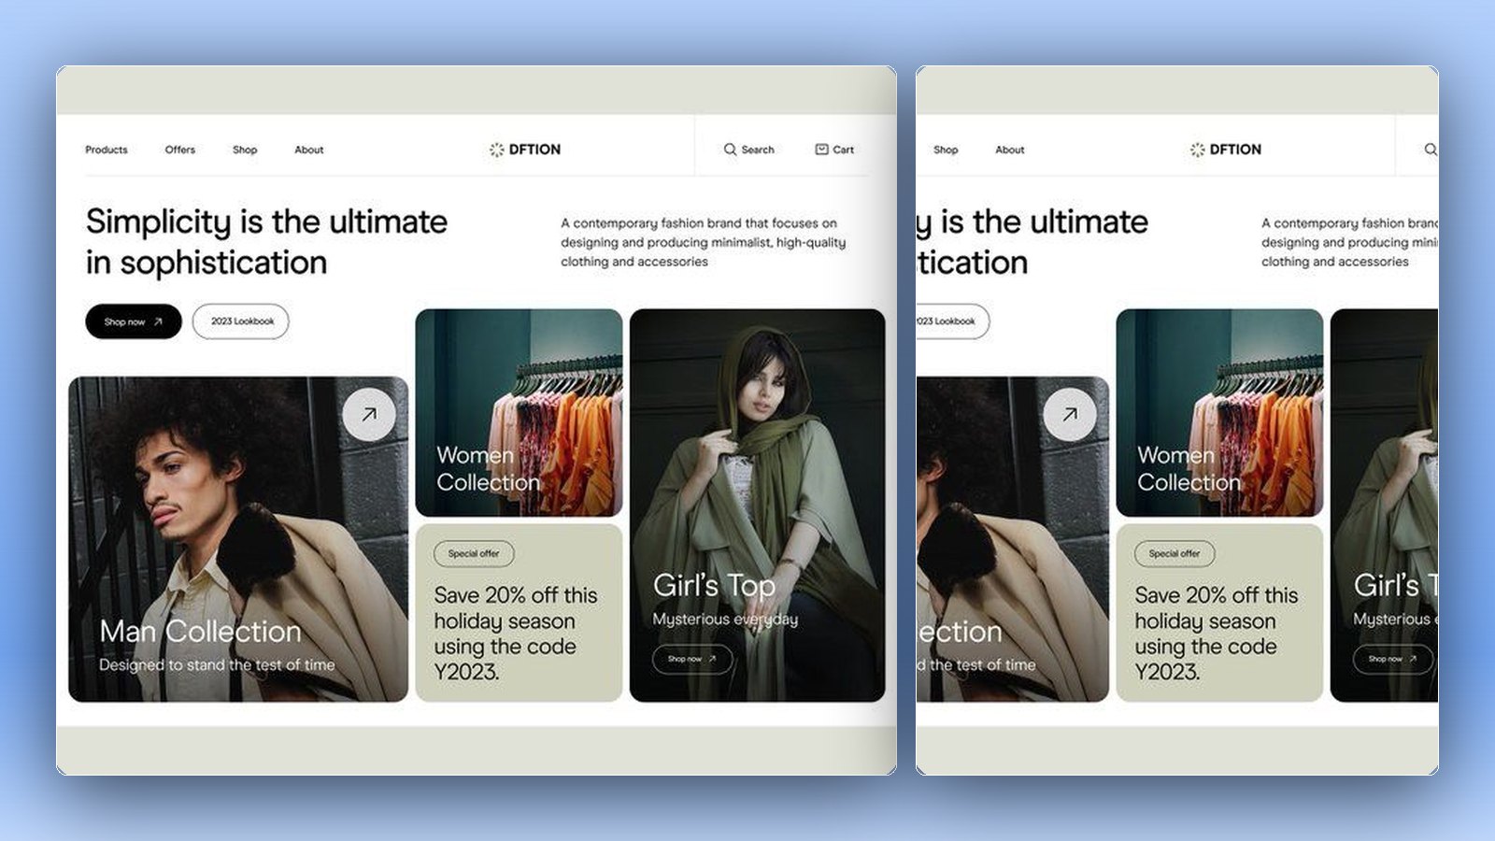Click About in the right mockup navigation
Image resolution: width=1495 pixels, height=841 pixels.
tap(1010, 150)
